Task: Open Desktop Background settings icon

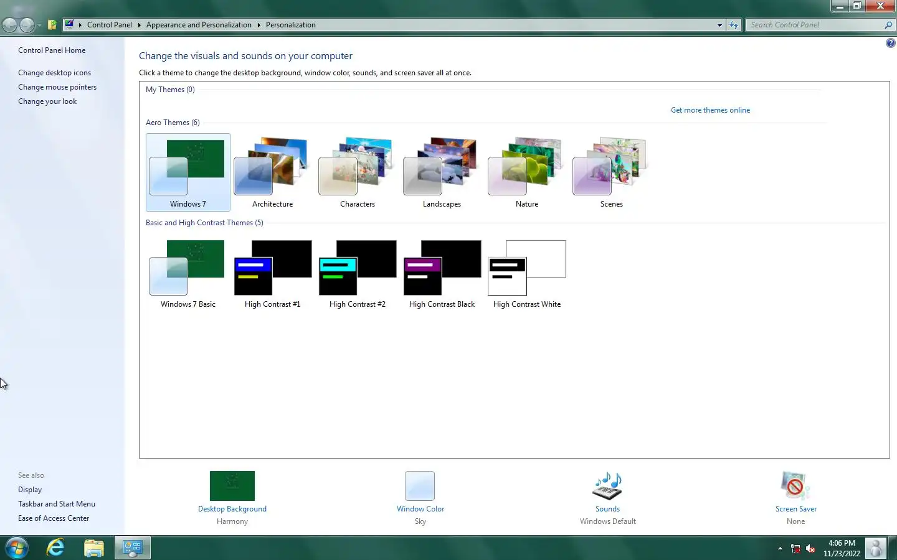Action: 232,486
